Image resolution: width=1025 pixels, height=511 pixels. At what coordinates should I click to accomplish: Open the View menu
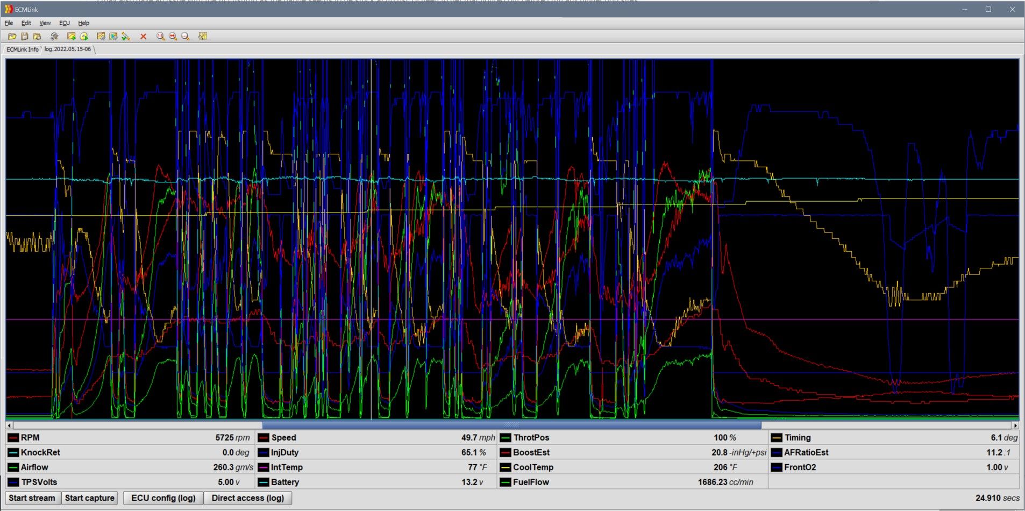(45, 23)
